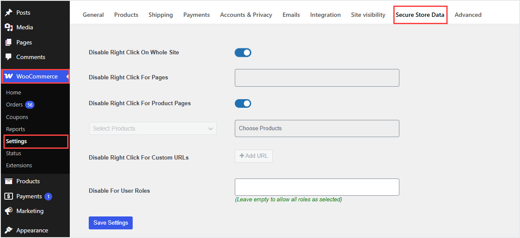The height and width of the screenshot is (238, 520).
Task: Click the Save Settings button
Action: point(111,222)
